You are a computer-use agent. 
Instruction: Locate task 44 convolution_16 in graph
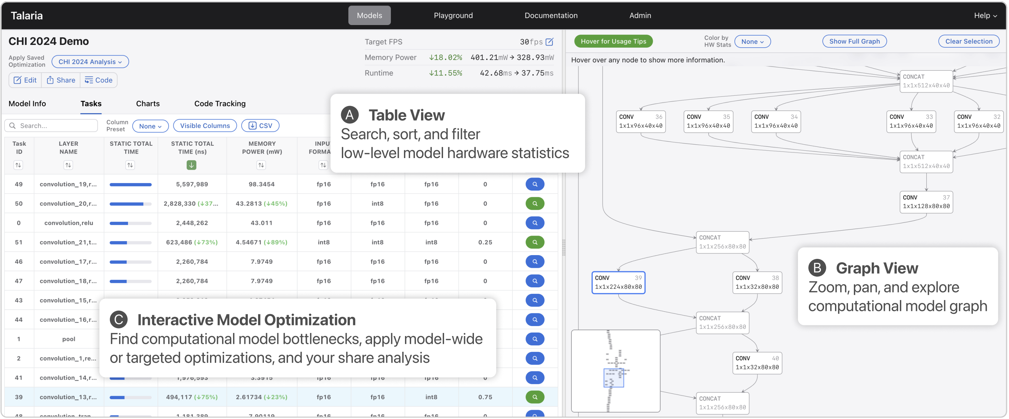[x=535, y=320]
